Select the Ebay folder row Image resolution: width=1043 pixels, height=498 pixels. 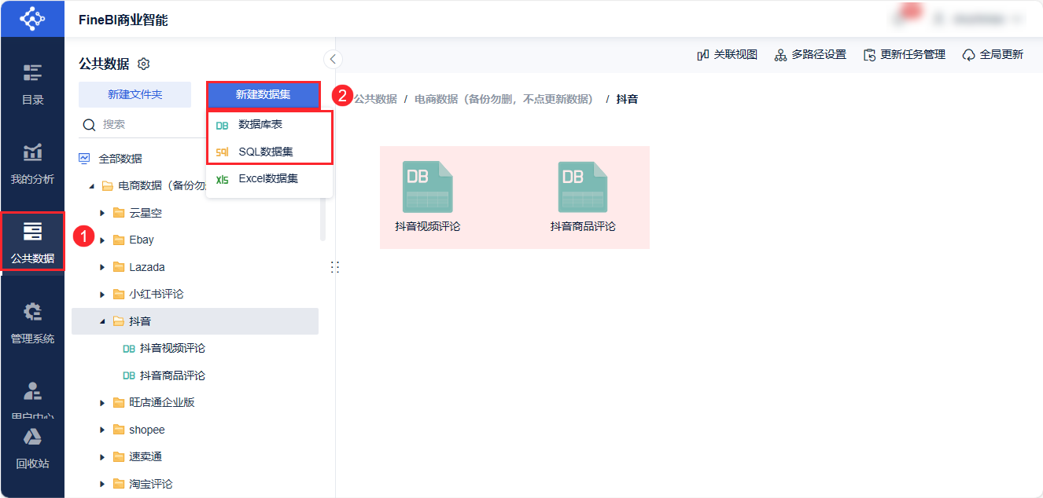(x=195, y=240)
